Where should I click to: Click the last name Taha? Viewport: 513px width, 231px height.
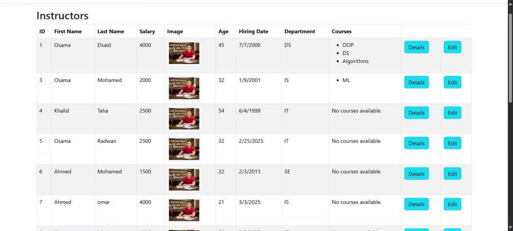pos(103,111)
